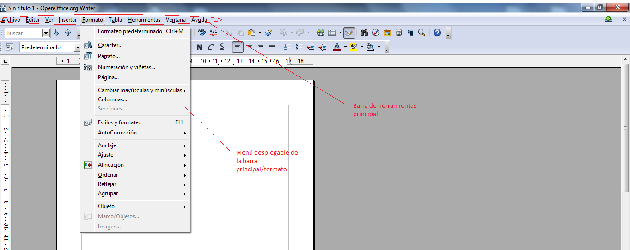This screenshot has height=250, width=630.
Task: Open OpenOffice Help question mark icon
Action: click(x=437, y=33)
